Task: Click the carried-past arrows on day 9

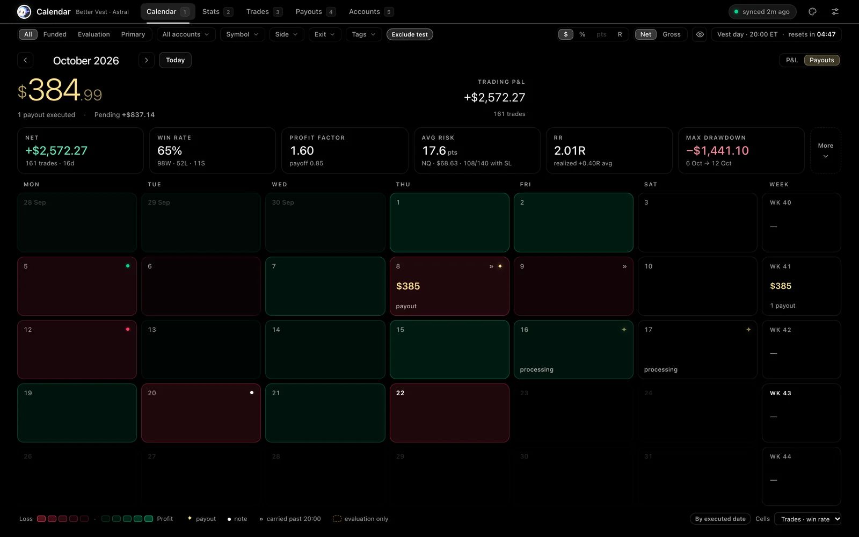Action: [624, 266]
